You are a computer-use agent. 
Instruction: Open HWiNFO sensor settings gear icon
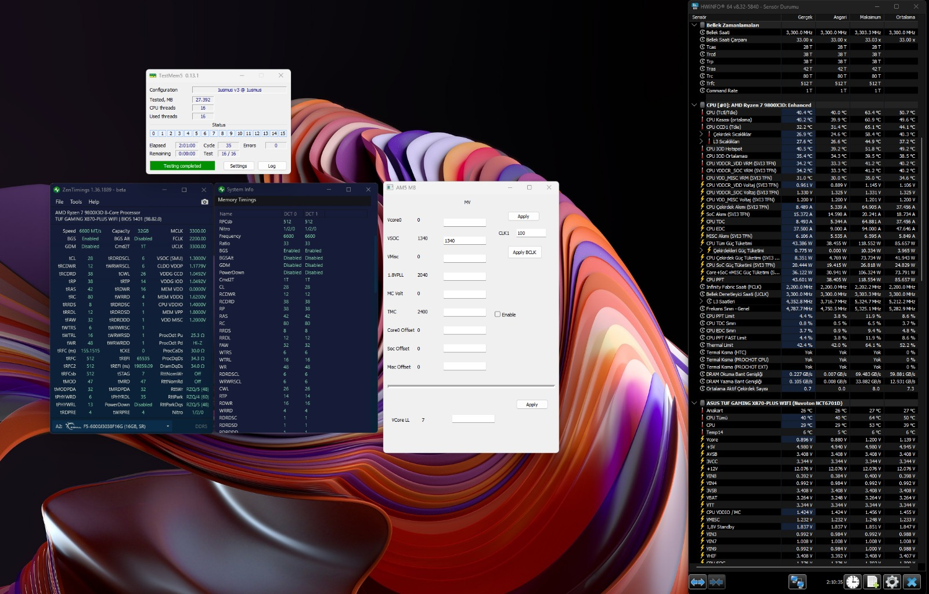pos(892,581)
